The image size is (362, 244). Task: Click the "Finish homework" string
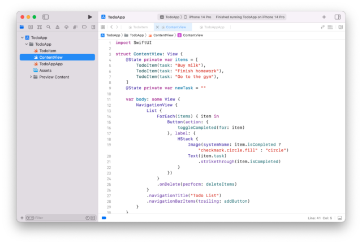(x=197, y=71)
